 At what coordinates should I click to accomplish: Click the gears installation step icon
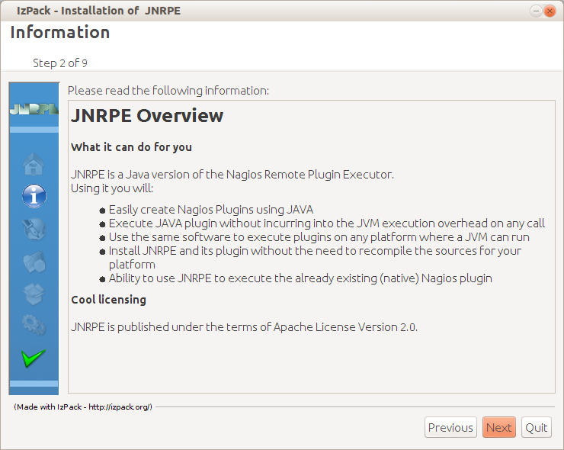tap(34, 325)
